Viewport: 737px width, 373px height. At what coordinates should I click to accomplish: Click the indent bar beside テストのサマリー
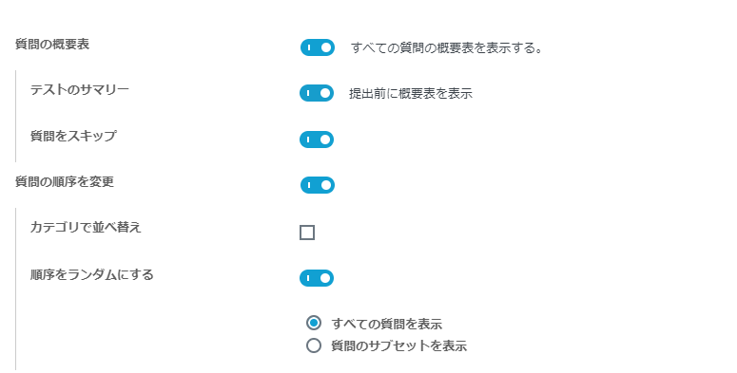pyautogui.click(x=15, y=116)
